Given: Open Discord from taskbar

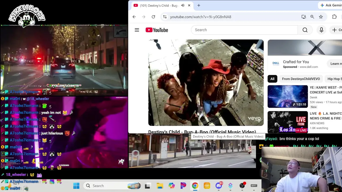Looking at the screenshot, I should click(219, 186).
